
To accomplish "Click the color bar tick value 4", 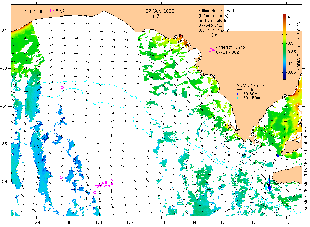I will pyautogui.click(x=289, y=17).
